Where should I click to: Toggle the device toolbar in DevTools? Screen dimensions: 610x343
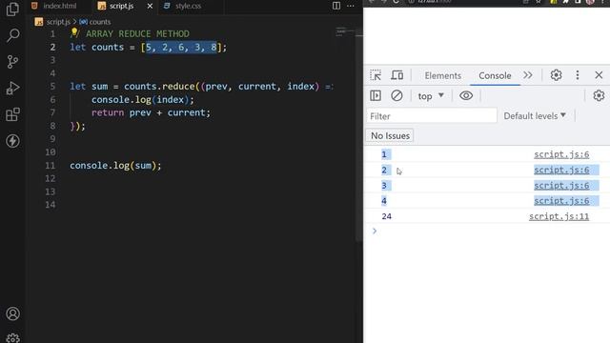click(396, 75)
